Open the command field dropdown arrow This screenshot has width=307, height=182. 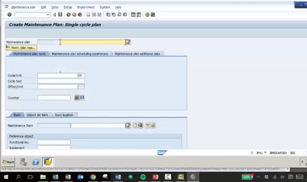[x=48, y=15]
